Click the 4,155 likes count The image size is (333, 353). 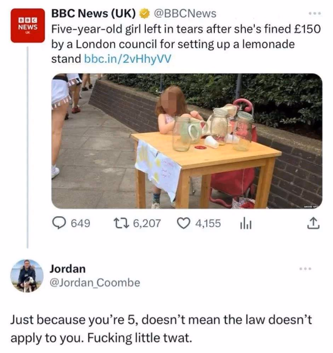click(208, 223)
